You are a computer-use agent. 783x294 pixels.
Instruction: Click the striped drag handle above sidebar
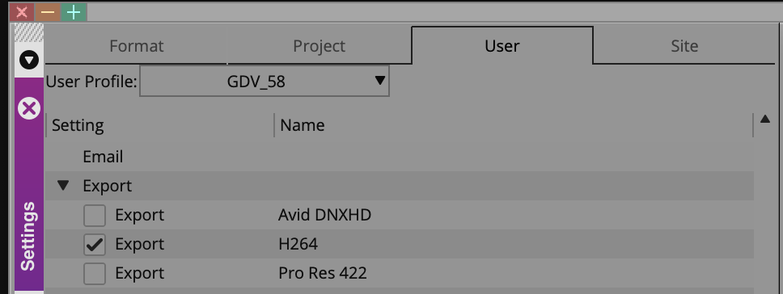29,32
